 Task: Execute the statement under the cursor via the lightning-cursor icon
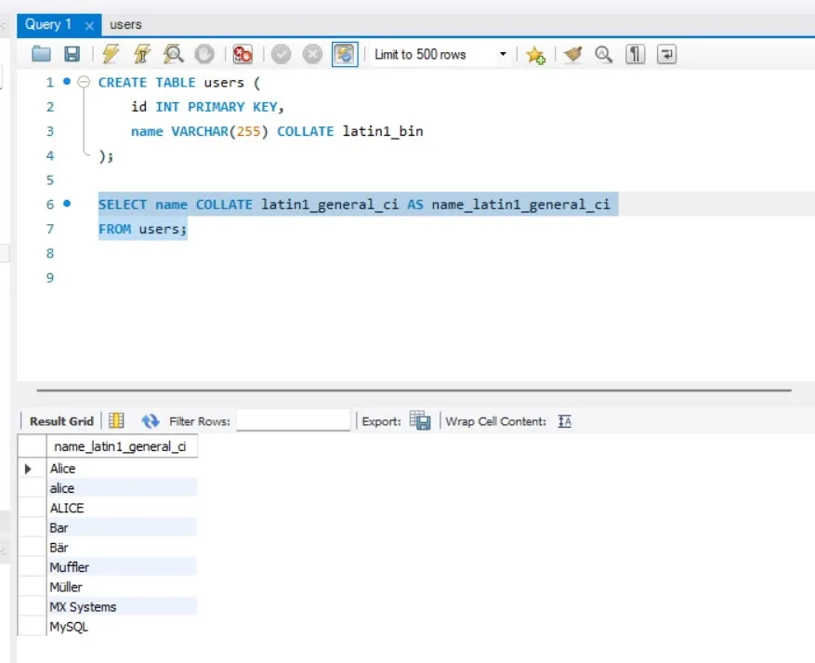(x=142, y=54)
